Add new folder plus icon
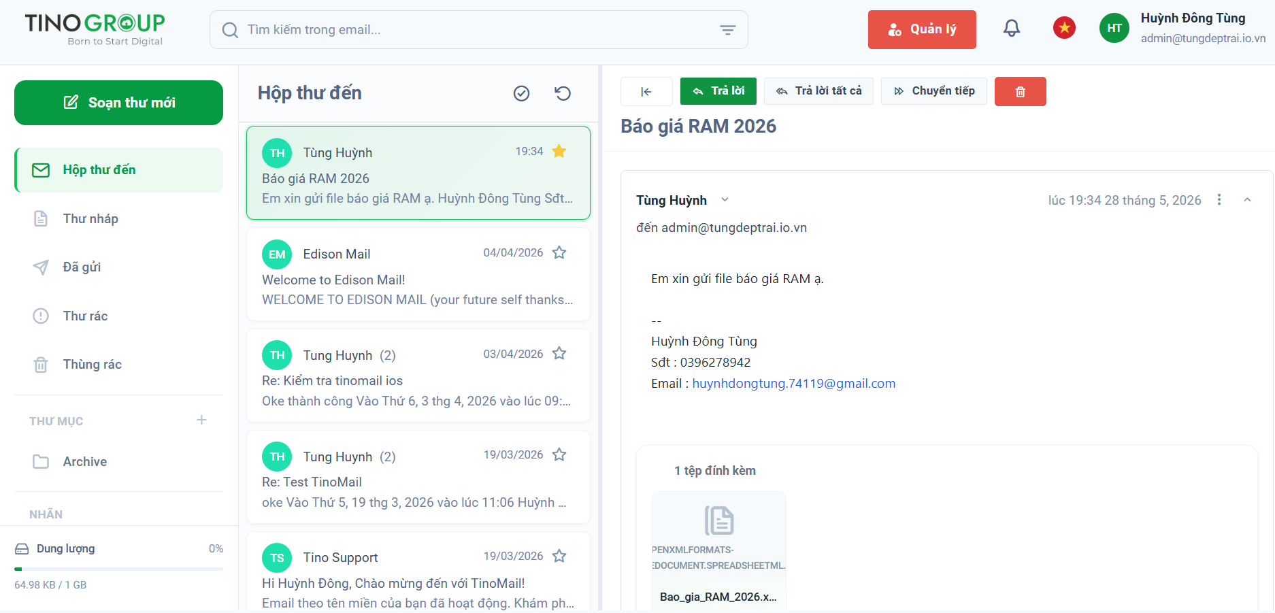This screenshot has height=613, width=1275. [201, 420]
